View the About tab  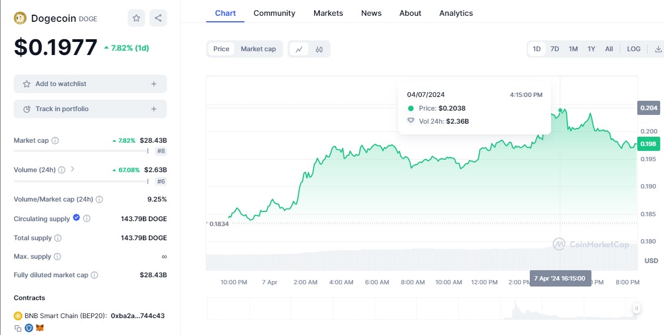coord(410,13)
